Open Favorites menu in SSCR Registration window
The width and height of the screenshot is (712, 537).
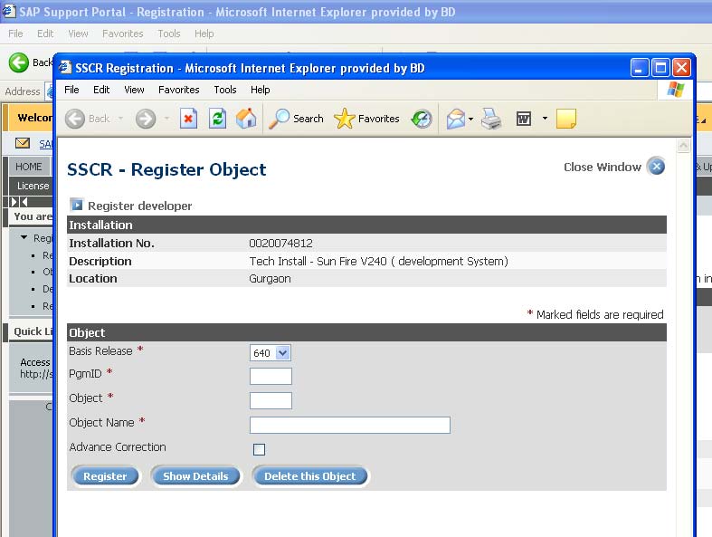[x=179, y=90]
